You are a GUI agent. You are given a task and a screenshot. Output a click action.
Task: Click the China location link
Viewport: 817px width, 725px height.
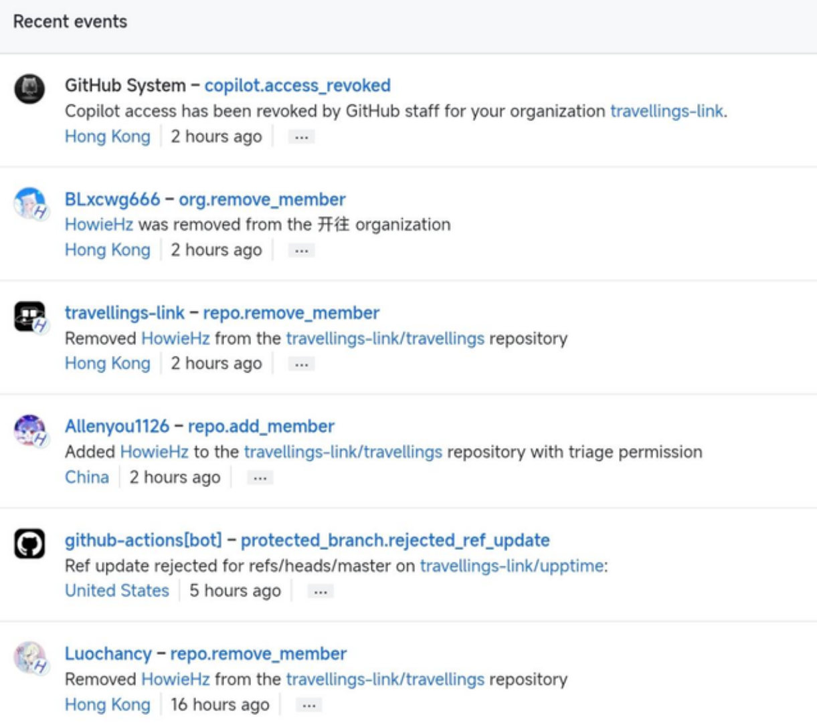[87, 478]
